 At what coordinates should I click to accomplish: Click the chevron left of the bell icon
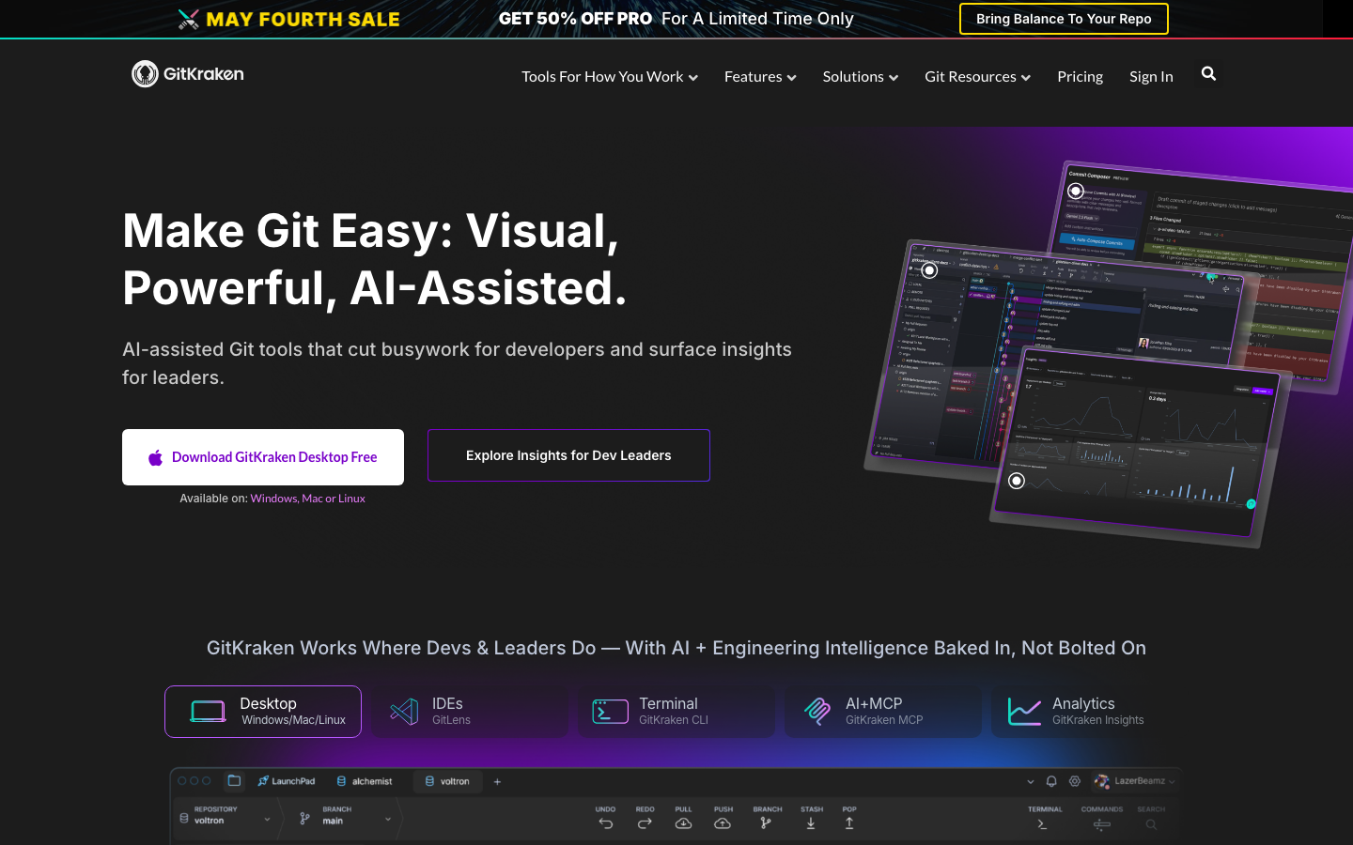coord(1030,781)
